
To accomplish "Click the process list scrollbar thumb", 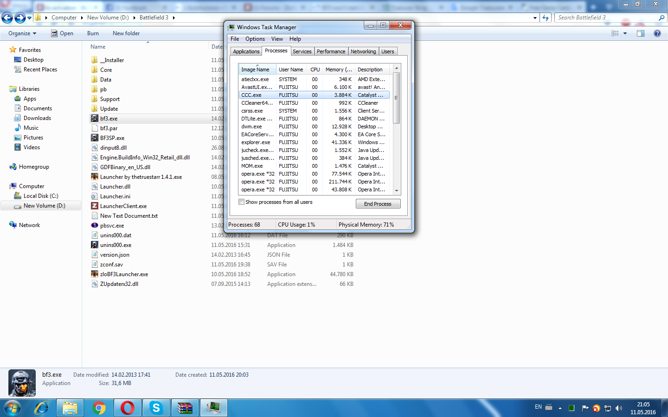I will [396, 98].
